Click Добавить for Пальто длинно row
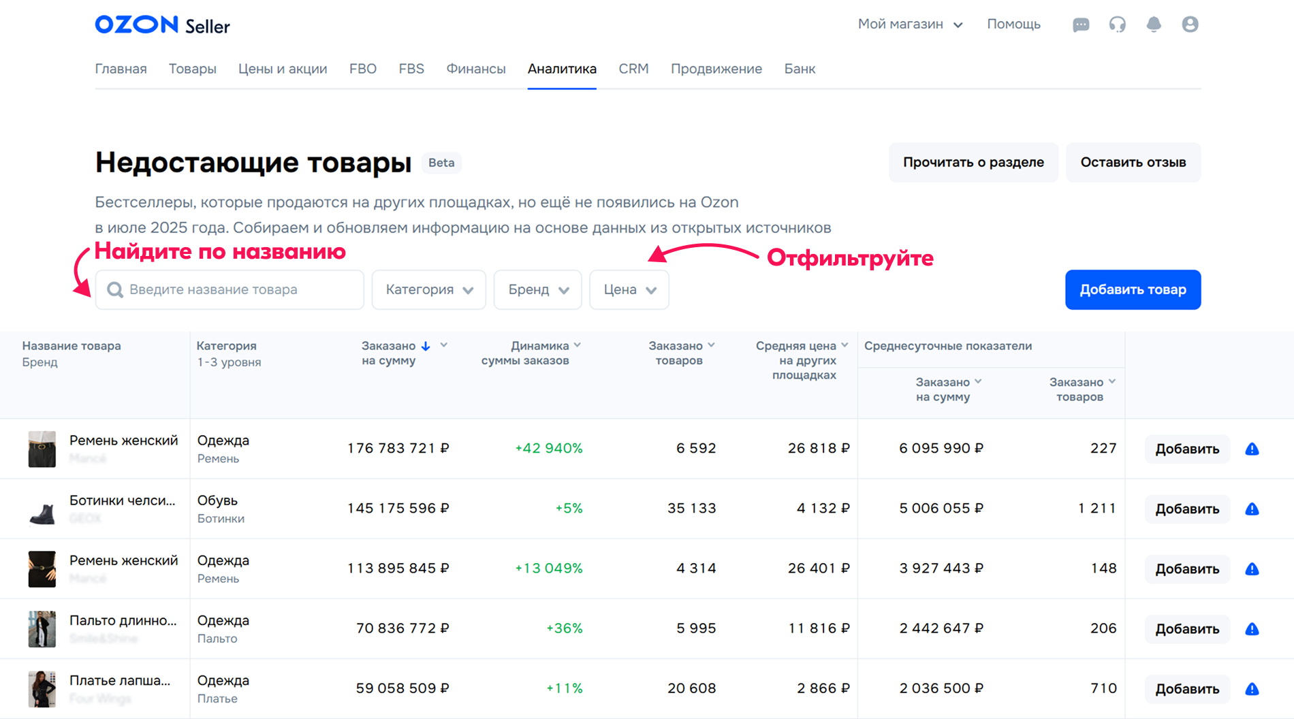Viewport: 1294px width, 719px height. 1187,629
